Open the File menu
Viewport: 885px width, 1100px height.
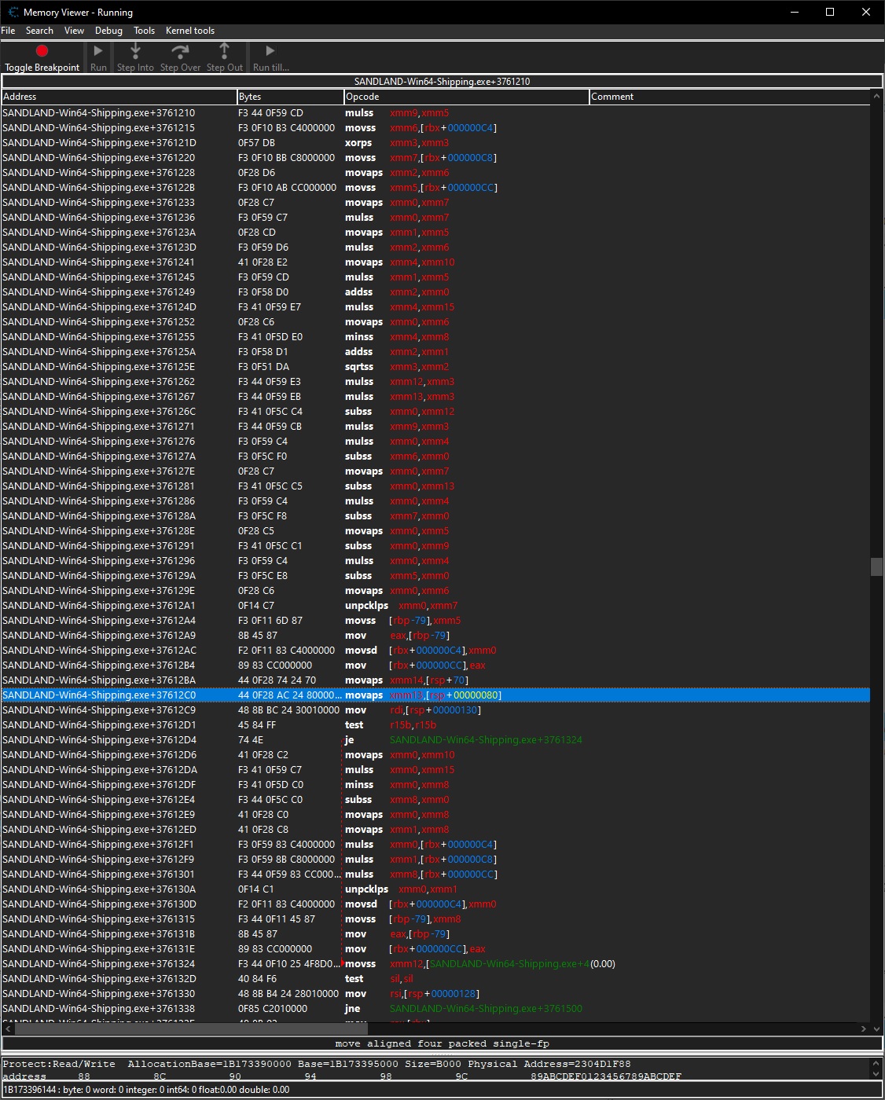[8, 31]
